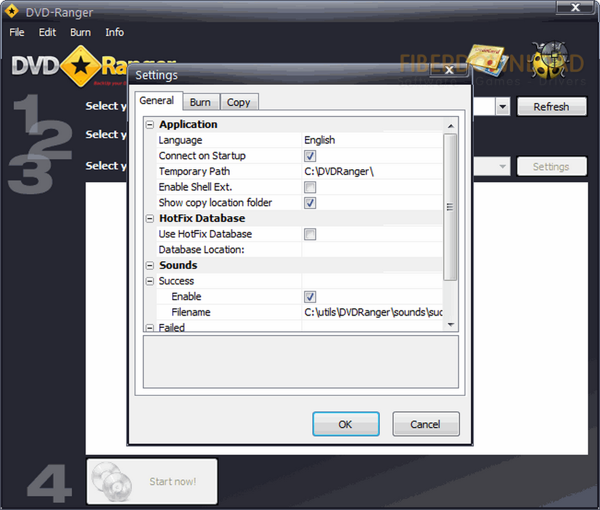This screenshot has width=600, height=510.
Task: Select the Temporary Path row label
Action: click(x=195, y=172)
